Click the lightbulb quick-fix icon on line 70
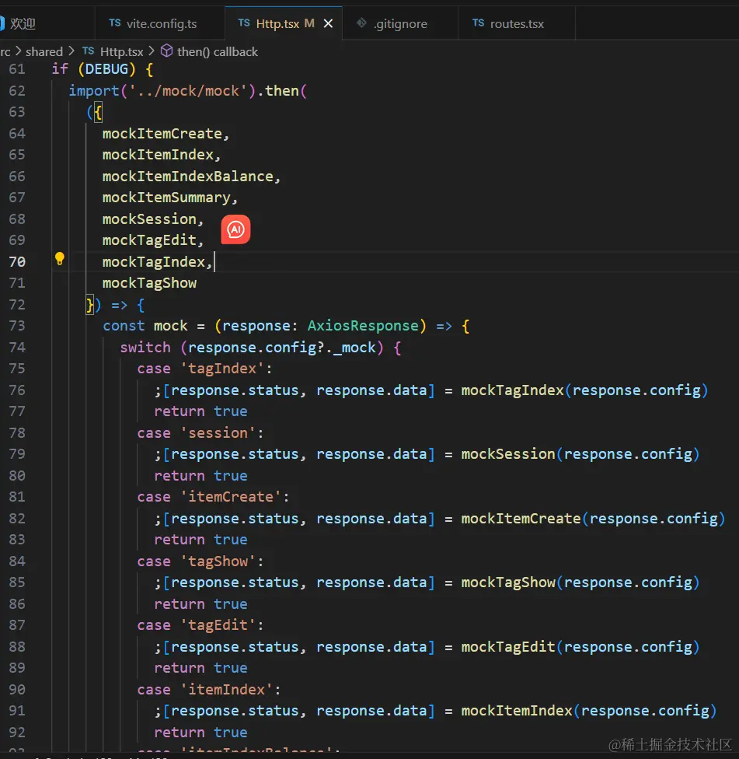Image resolution: width=739 pixels, height=759 pixels. coord(60,259)
